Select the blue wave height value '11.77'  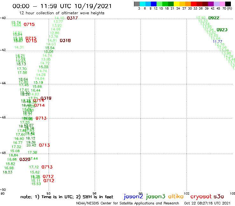218,42
